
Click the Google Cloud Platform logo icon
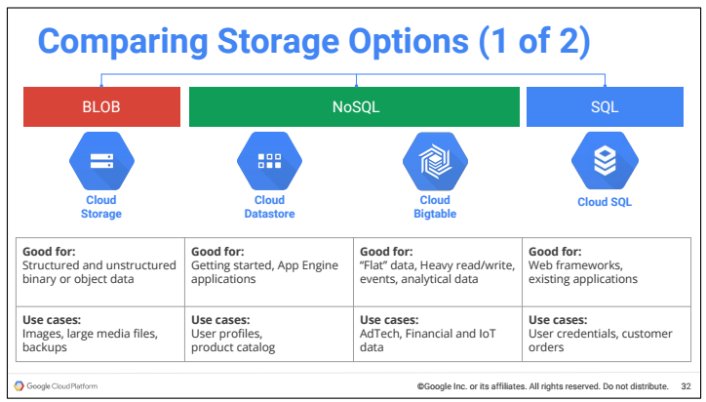click(x=19, y=385)
